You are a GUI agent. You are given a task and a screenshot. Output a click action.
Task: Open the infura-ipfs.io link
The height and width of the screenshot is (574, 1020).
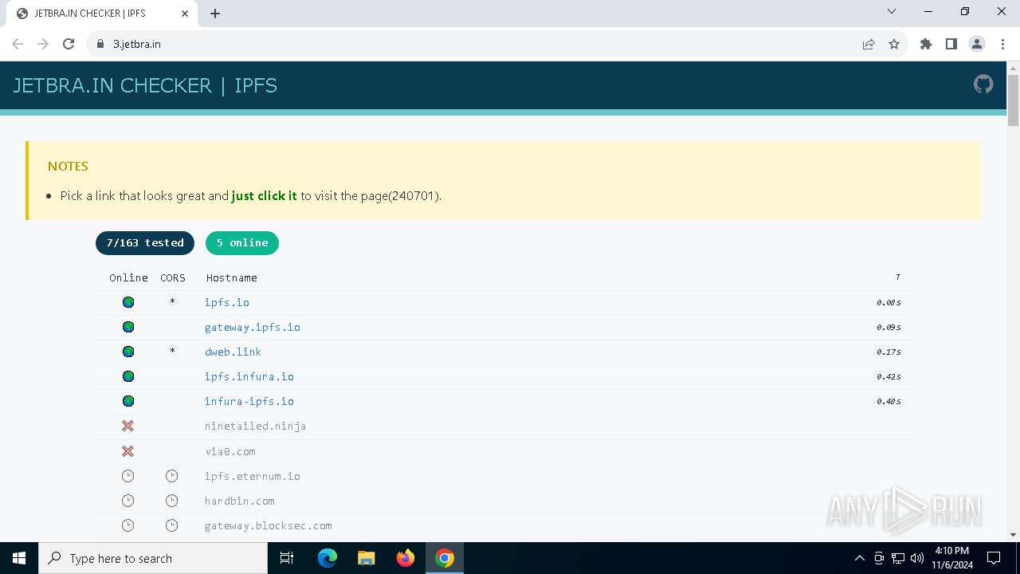249,401
